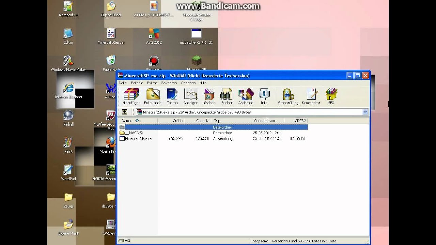The image size is (436, 245).
Task: Click the Kommentar toolbar icon
Action: pos(311,96)
